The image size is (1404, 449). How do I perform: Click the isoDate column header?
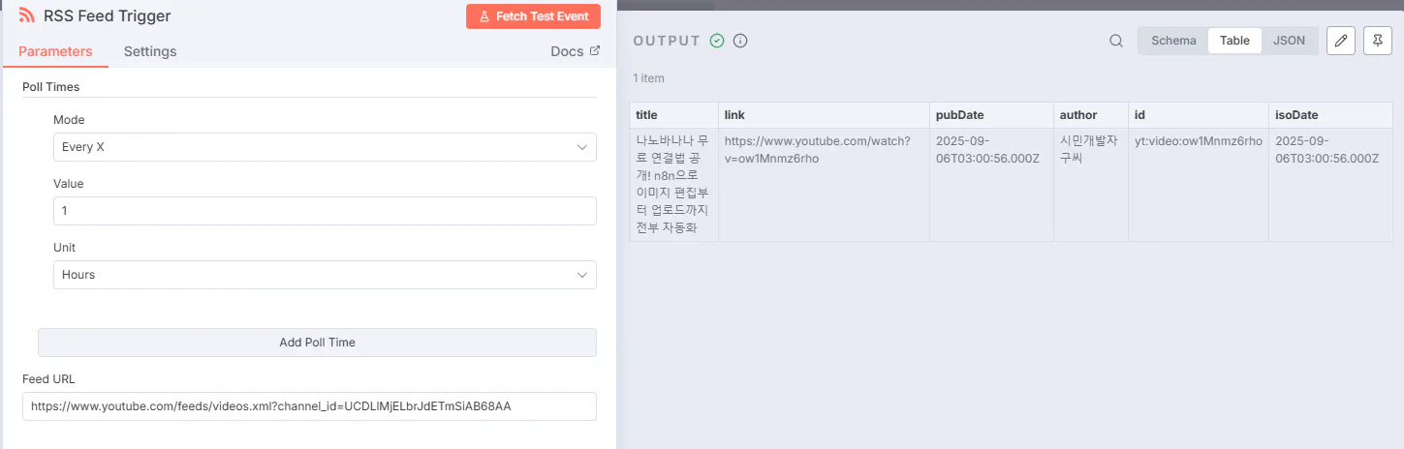pos(1330,115)
